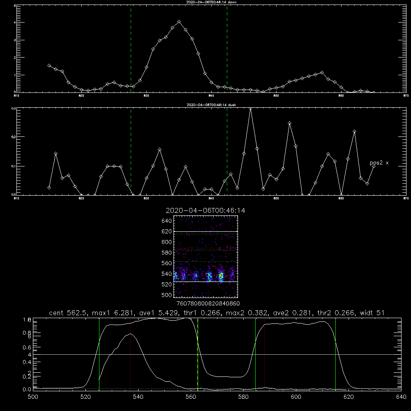The height and width of the screenshot is (411, 411).
Task: Click the first green vertical line near 525 in bottom plot
Action: point(99,354)
